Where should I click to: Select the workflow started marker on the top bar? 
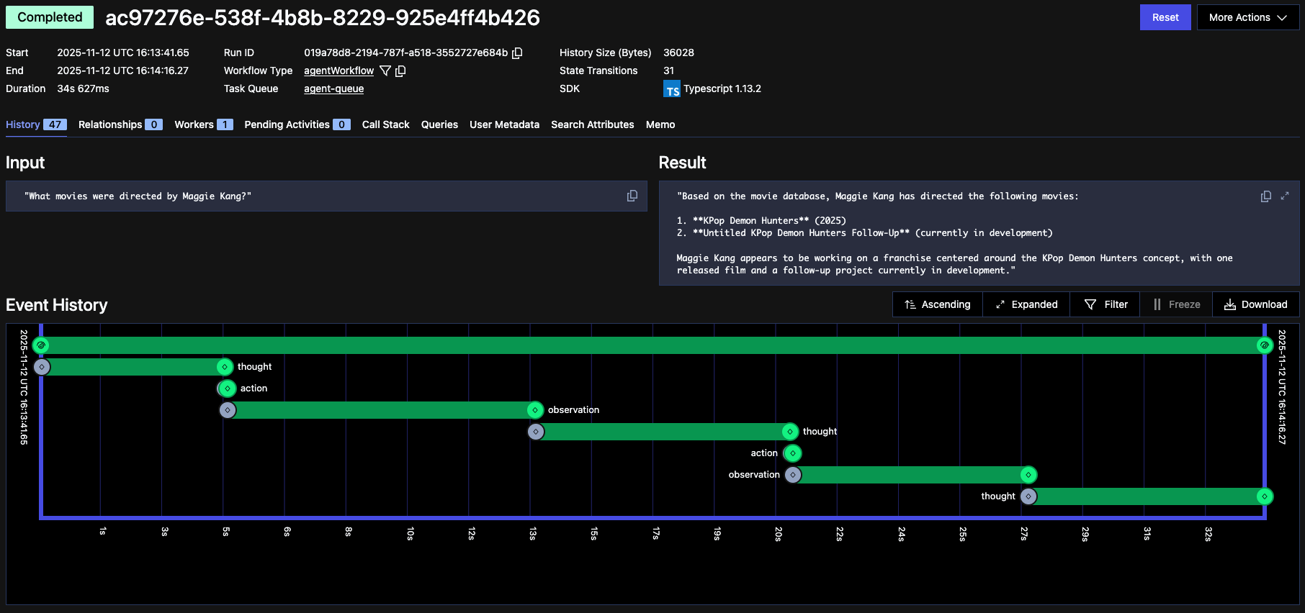41,345
